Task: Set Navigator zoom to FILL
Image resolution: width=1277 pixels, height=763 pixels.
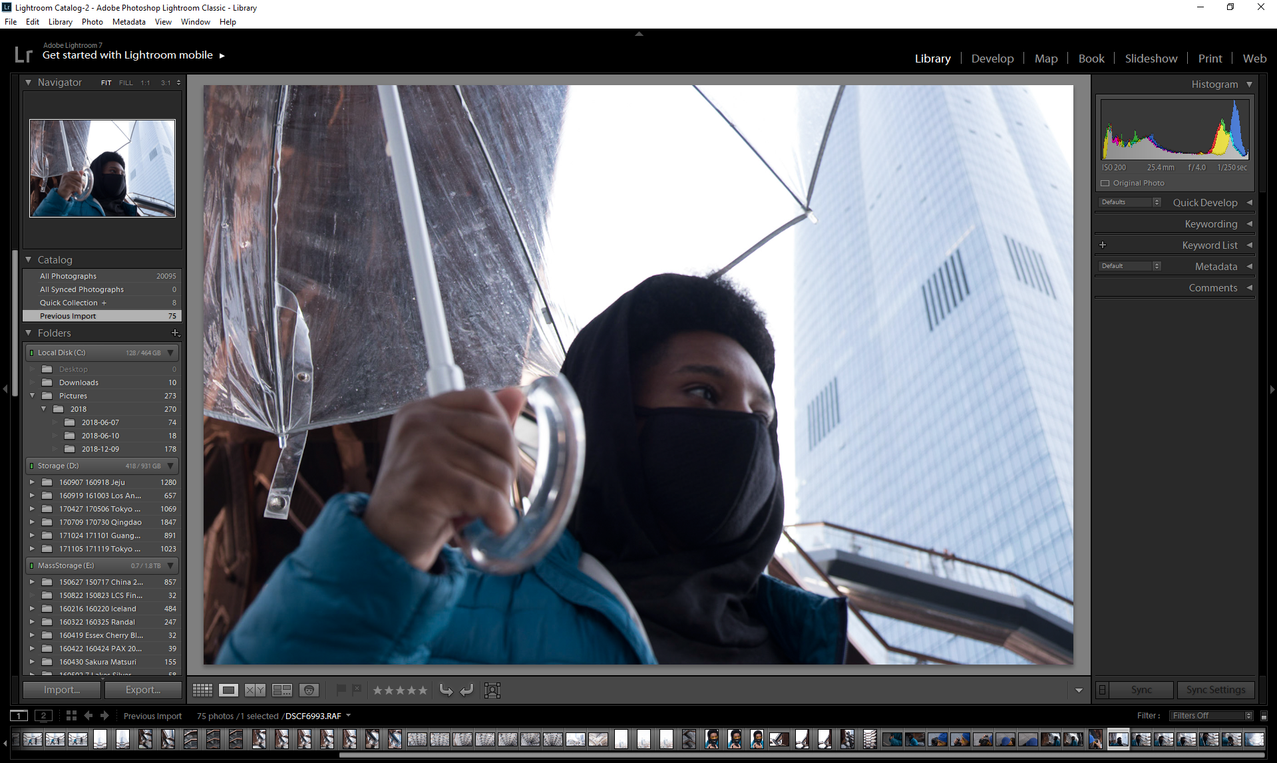Action: click(x=126, y=83)
